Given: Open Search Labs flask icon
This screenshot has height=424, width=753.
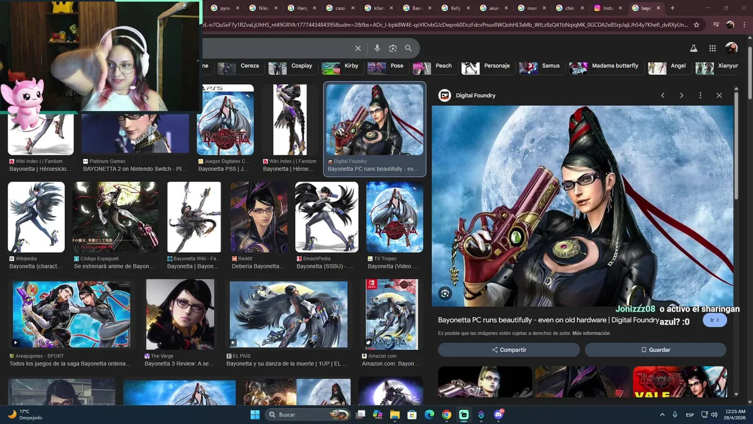Looking at the screenshot, I should [694, 48].
